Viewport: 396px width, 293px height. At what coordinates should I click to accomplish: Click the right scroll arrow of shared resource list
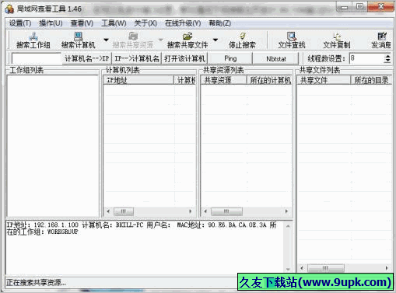[x=286, y=211]
